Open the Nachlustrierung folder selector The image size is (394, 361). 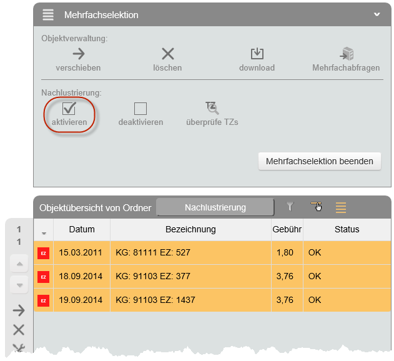(x=215, y=207)
